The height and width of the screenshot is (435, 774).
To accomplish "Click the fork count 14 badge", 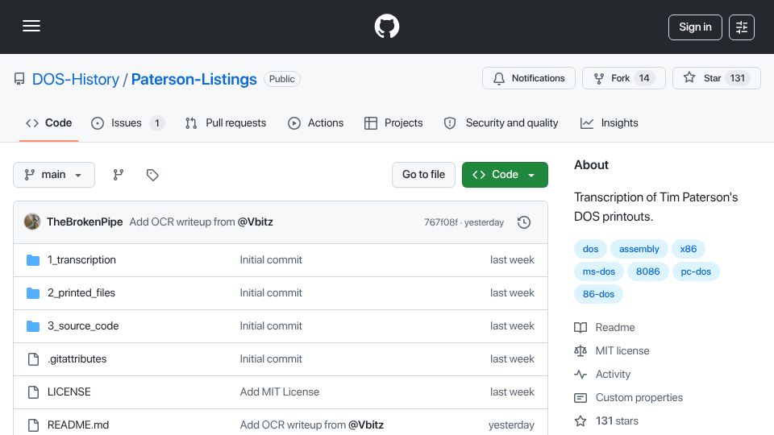I will (x=644, y=78).
